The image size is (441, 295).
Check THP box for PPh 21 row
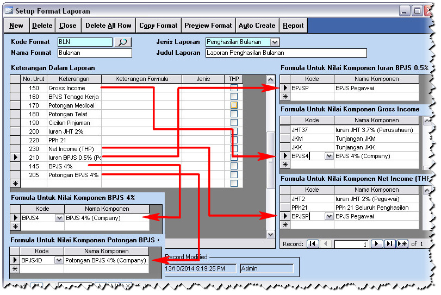point(234,140)
